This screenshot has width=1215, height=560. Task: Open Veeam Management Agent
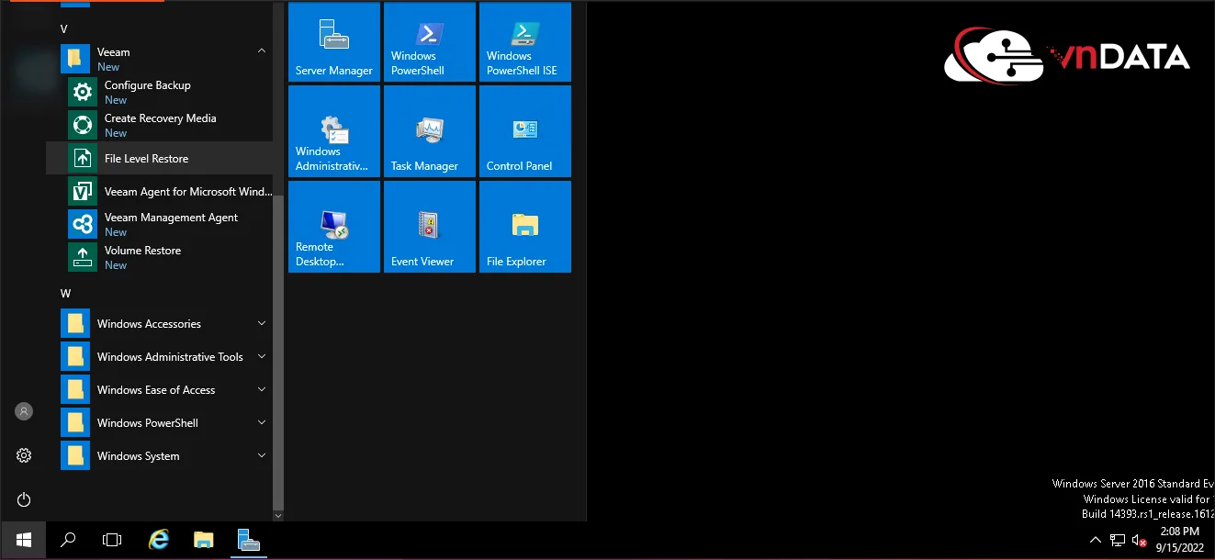point(161,224)
